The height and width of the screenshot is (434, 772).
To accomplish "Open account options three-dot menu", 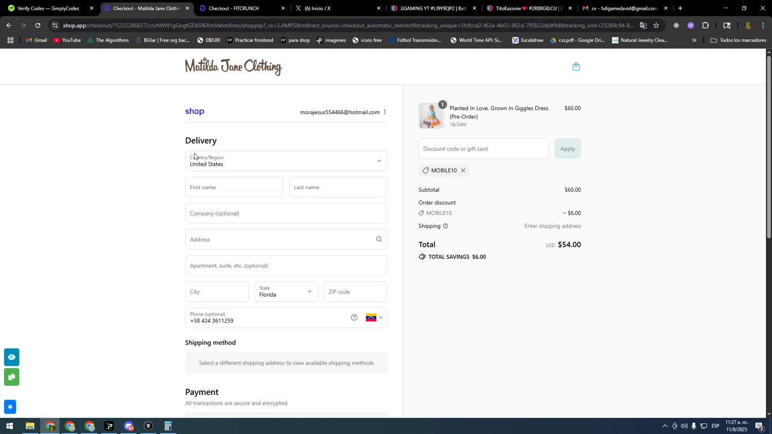I will [384, 112].
